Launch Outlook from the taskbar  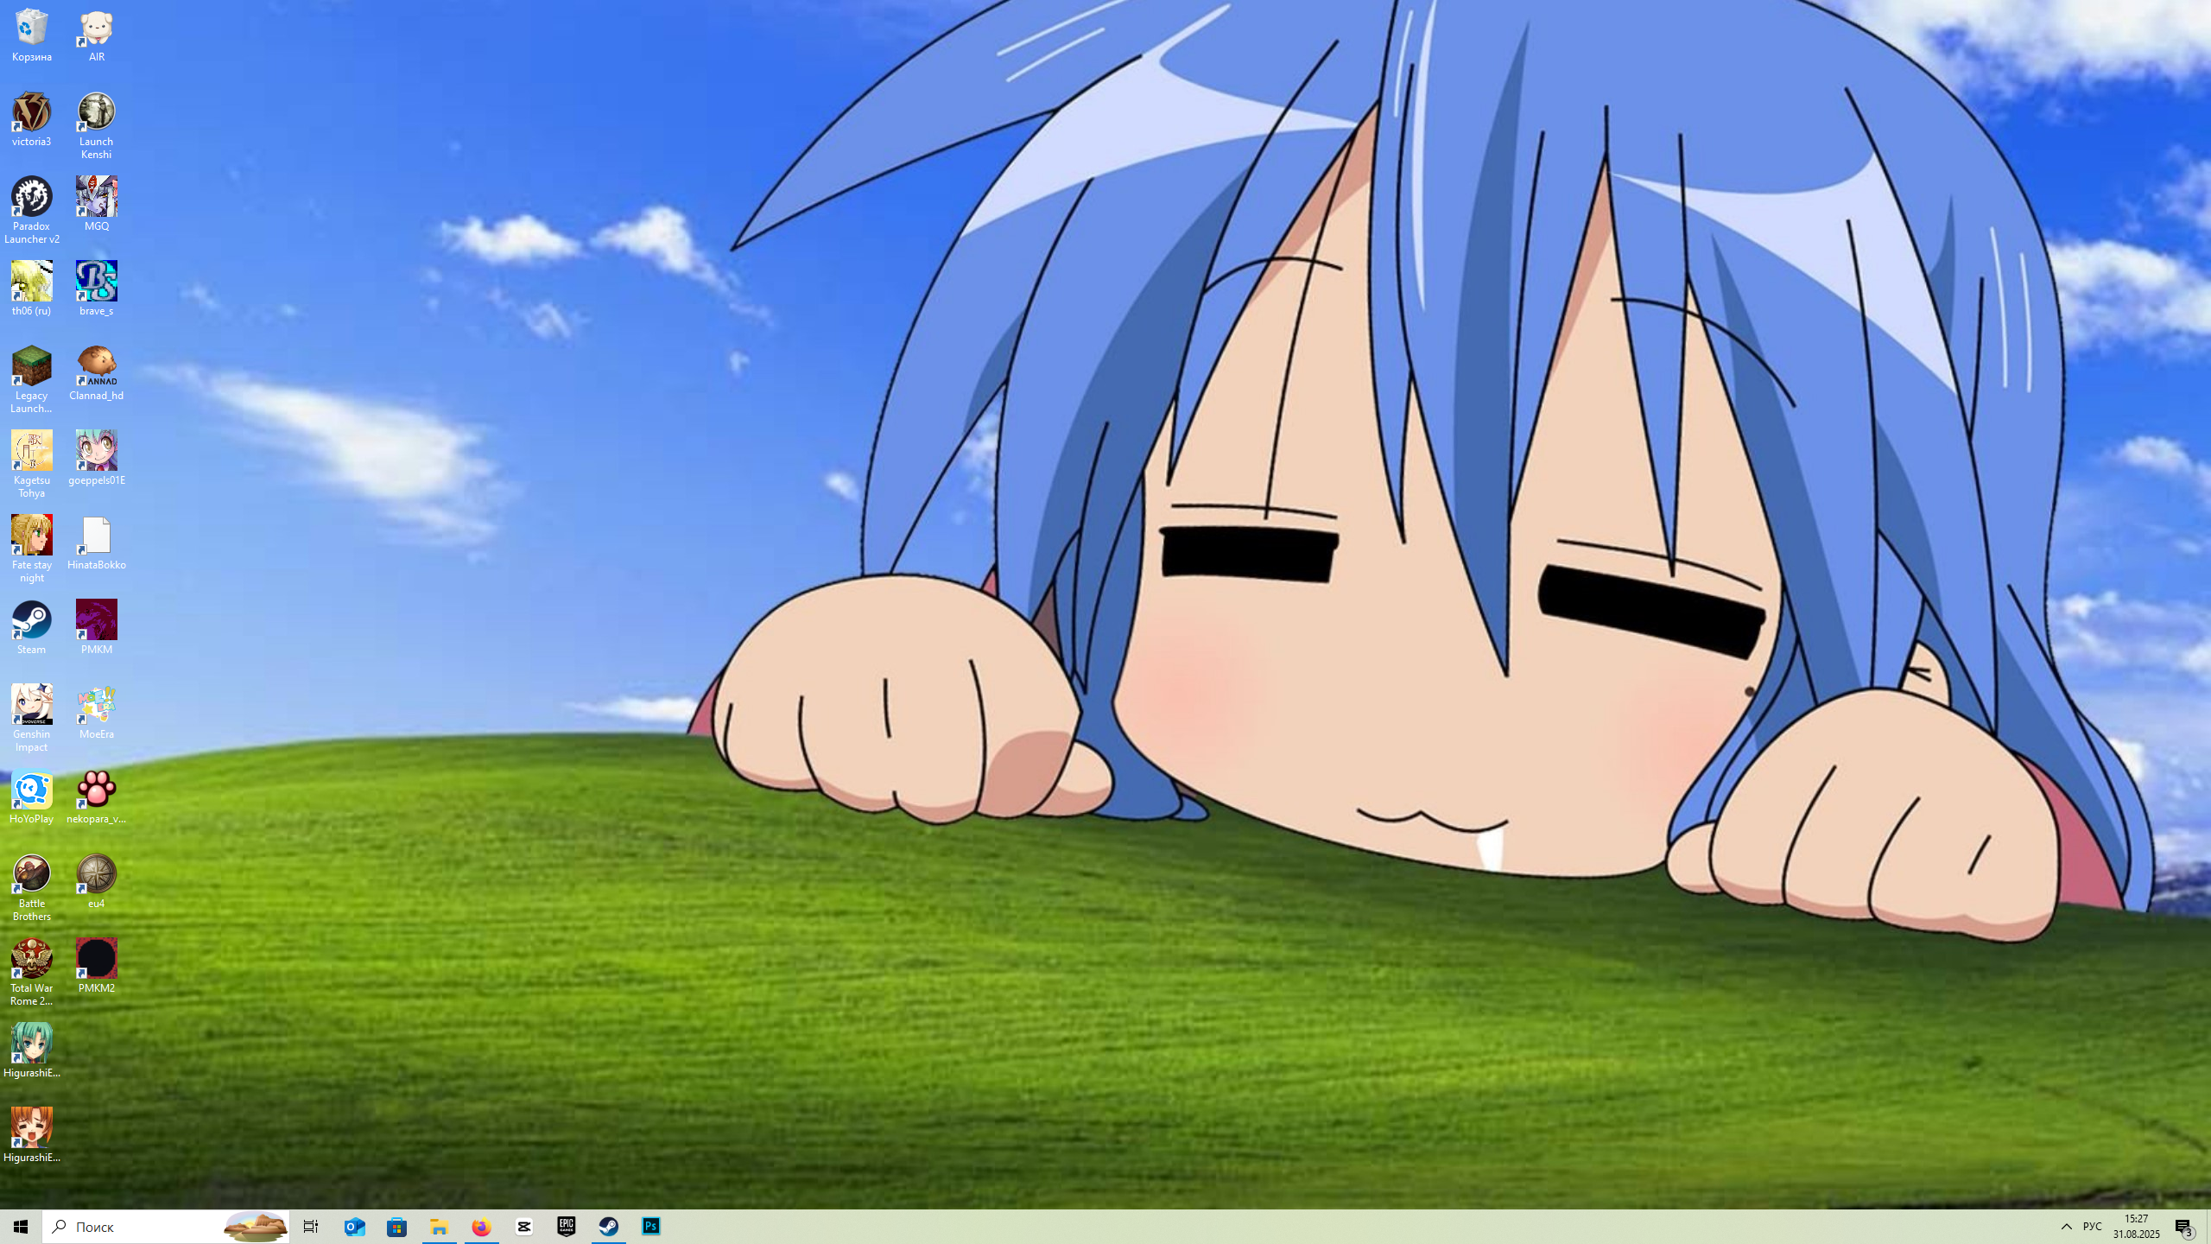point(354,1227)
